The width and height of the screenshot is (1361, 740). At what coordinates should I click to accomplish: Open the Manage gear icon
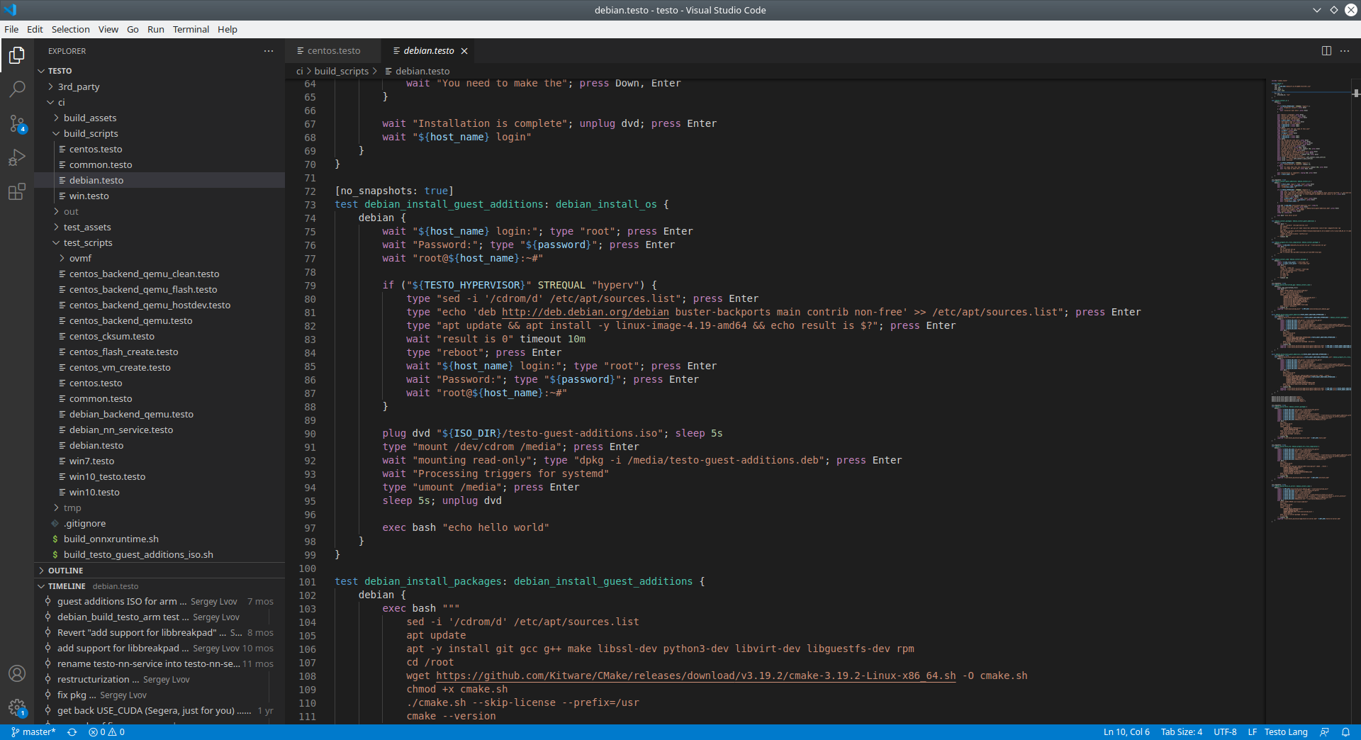17,707
